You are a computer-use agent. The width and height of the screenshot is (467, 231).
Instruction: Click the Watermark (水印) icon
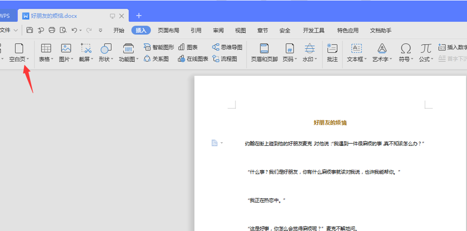309,48
